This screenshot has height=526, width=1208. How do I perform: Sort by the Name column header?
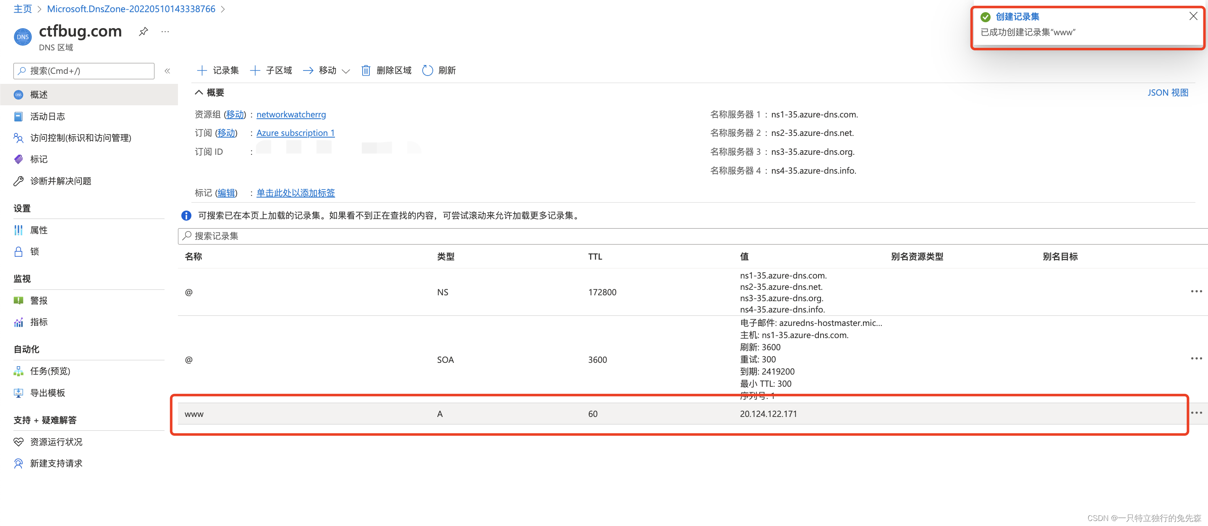click(x=193, y=256)
